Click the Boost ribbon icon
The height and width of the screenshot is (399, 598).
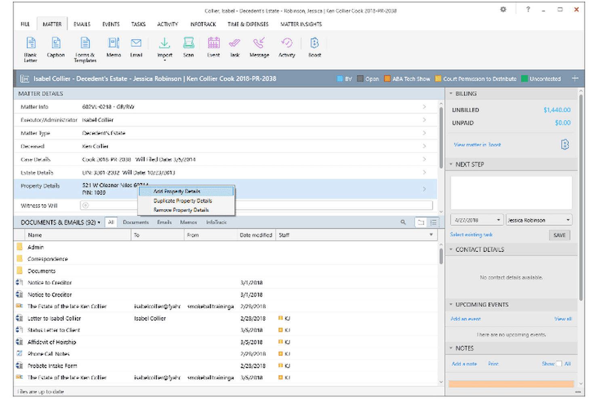315,47
